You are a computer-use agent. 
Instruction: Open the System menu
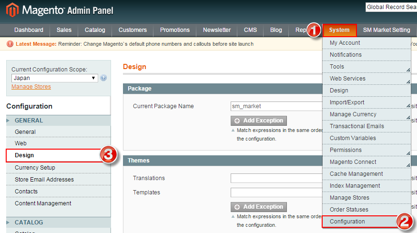[339, 30]
